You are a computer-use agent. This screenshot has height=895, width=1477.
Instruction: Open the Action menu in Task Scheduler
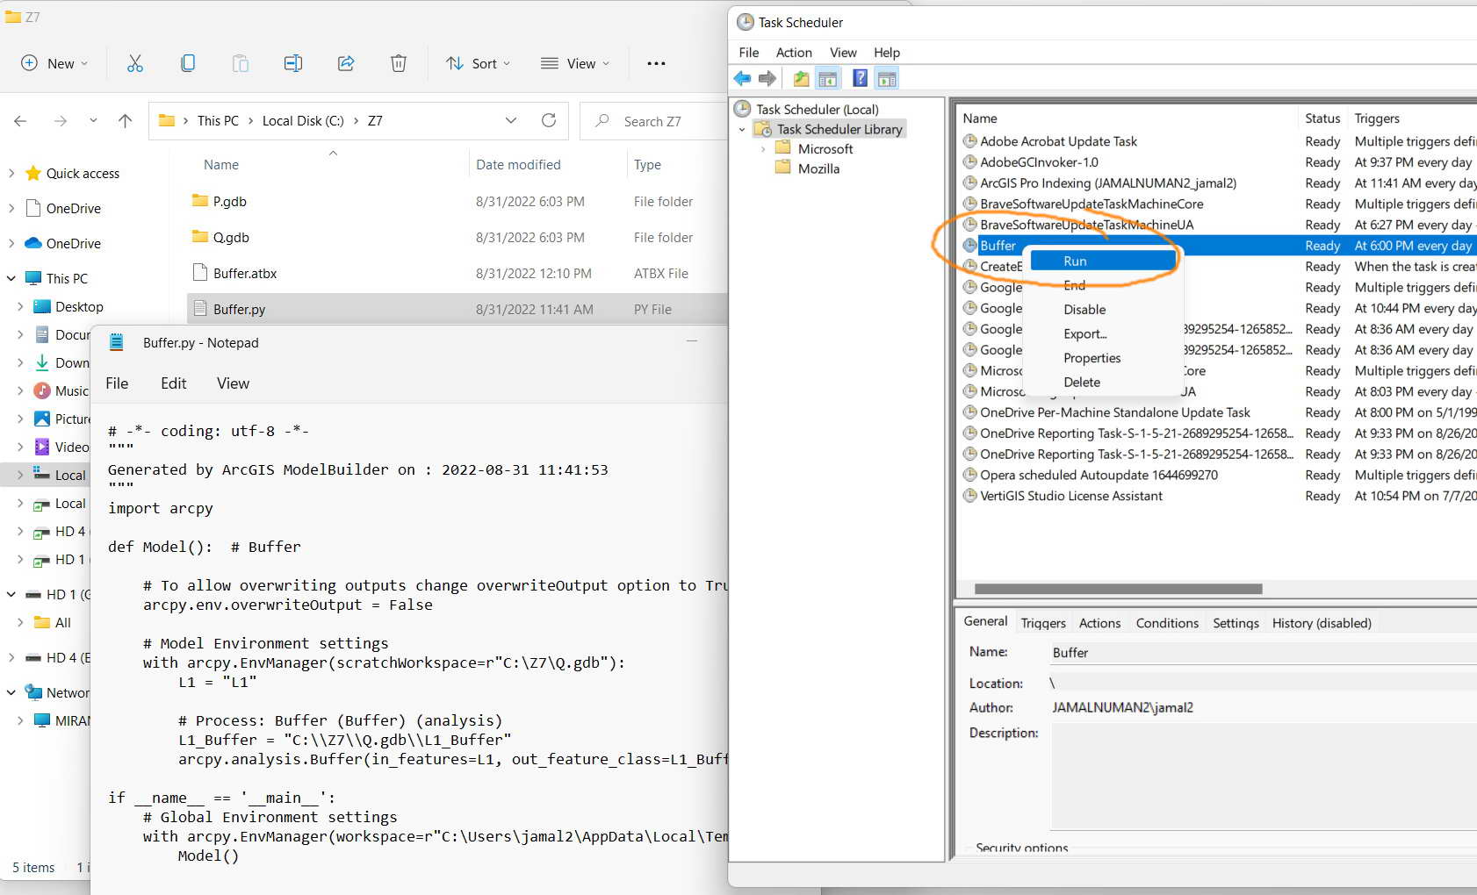pos(793,53)
